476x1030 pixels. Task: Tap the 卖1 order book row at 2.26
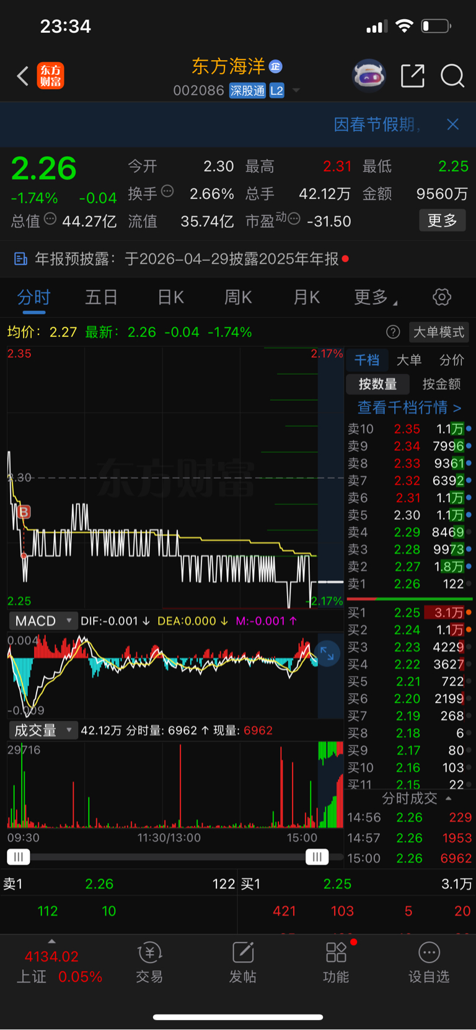click(409, 584)
